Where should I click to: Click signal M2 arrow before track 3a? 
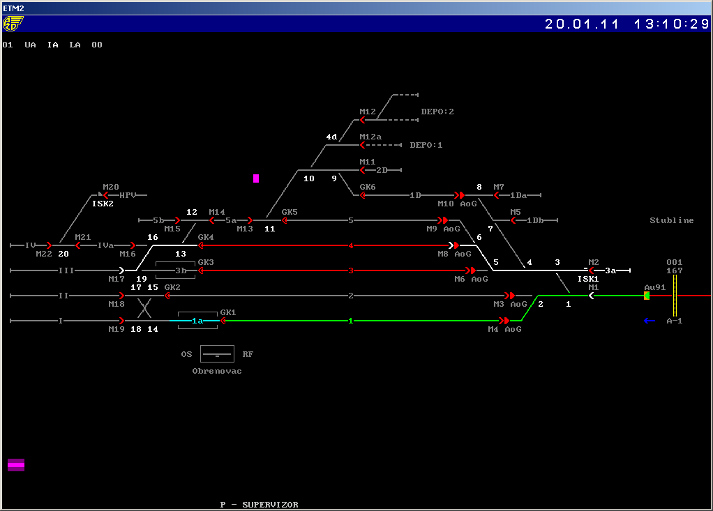(x=591, y=270)
